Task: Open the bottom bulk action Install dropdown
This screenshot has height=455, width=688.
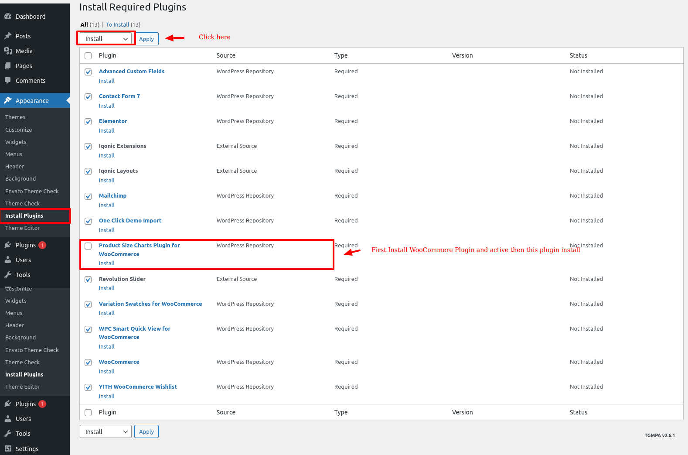Action: pyautogui.click(x=106, y=431)
